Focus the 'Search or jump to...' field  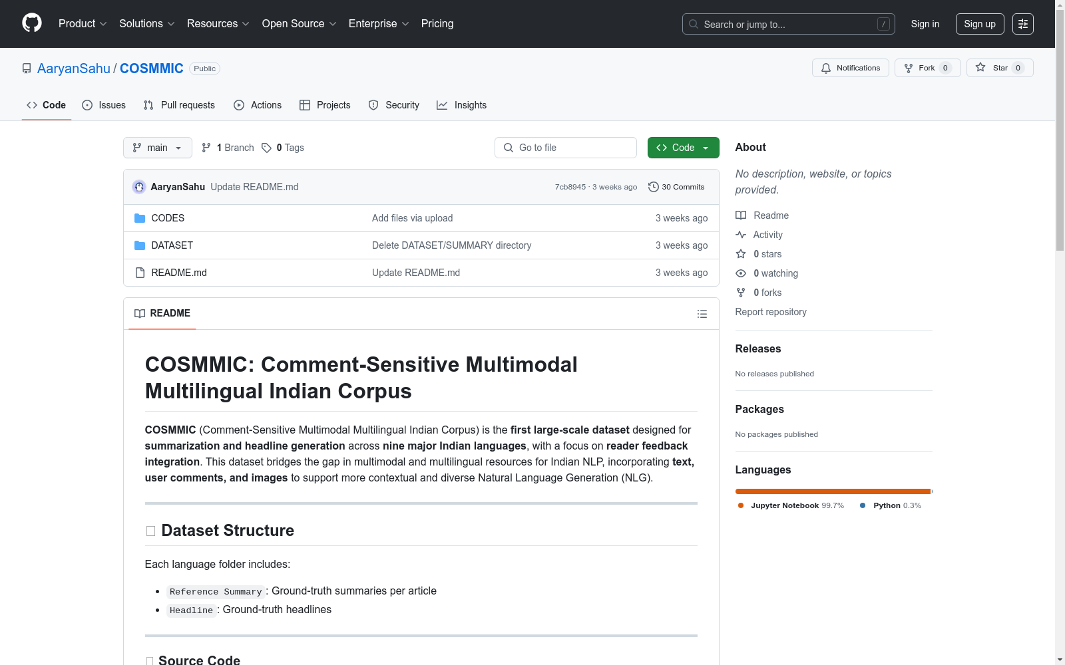789,24
